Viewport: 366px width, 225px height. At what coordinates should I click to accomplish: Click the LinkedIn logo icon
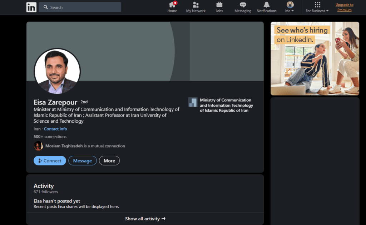click(31, 7)
